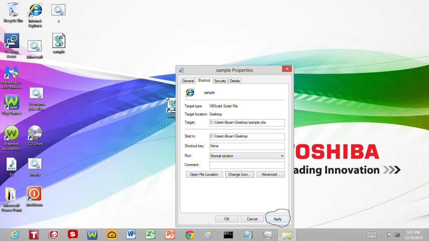Open Command Prompt from the taskbar
Viewport: 429px width, 241px height.
[228, 234]
